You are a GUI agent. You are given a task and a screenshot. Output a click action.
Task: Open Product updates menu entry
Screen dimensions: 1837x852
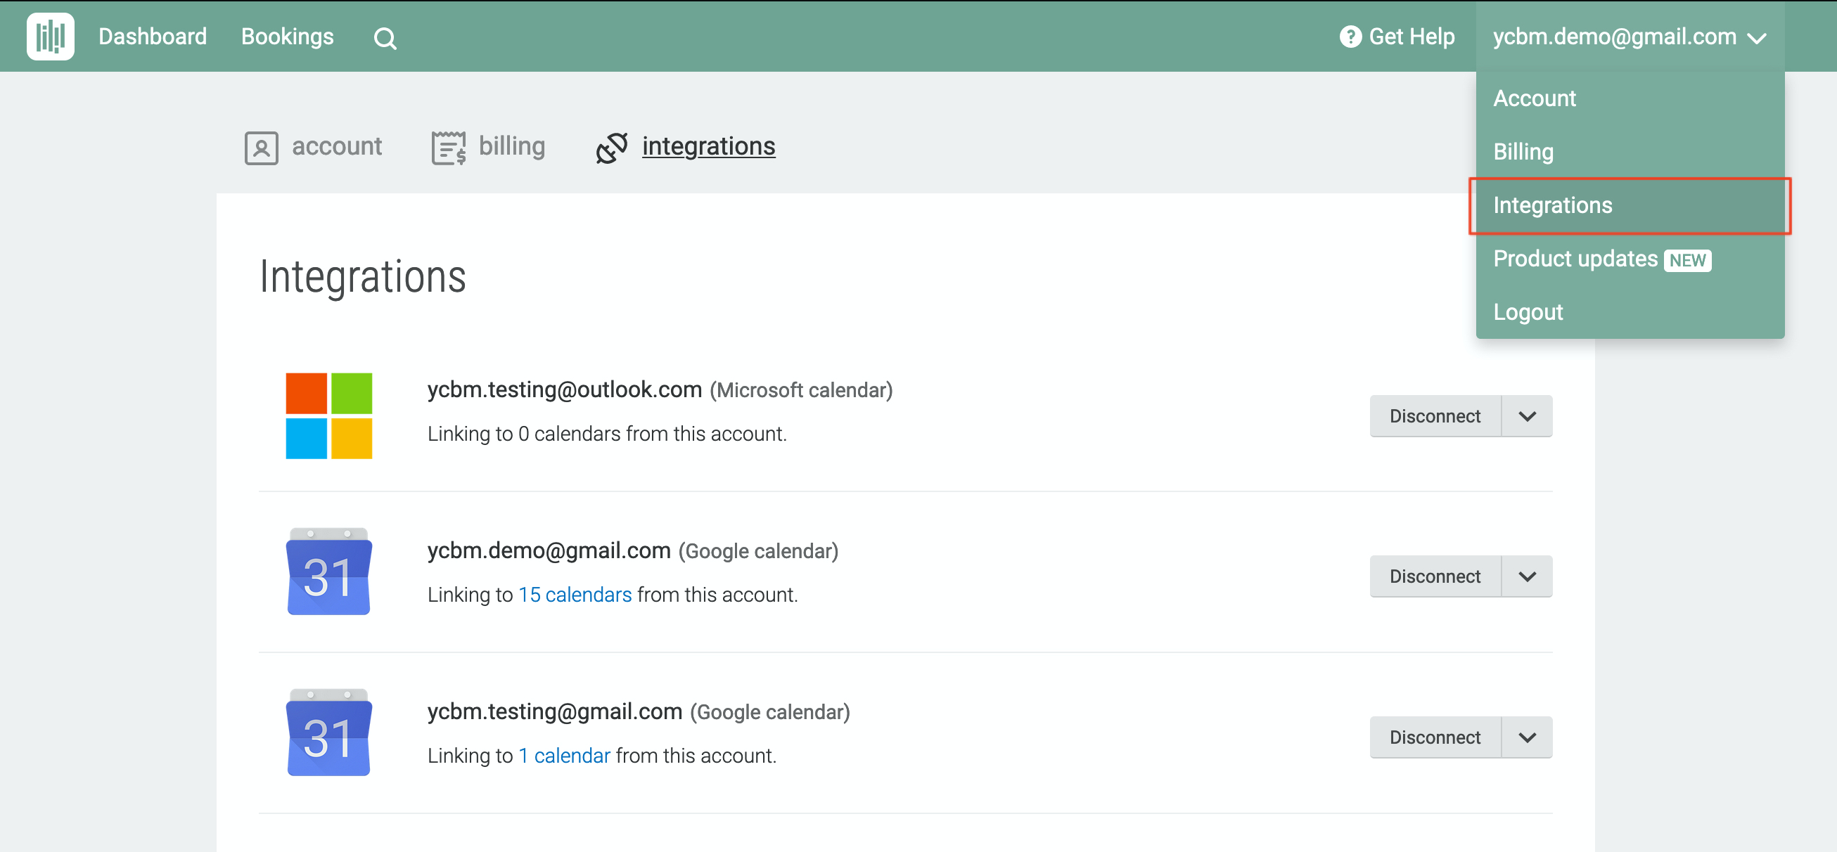pos(1575,259)
